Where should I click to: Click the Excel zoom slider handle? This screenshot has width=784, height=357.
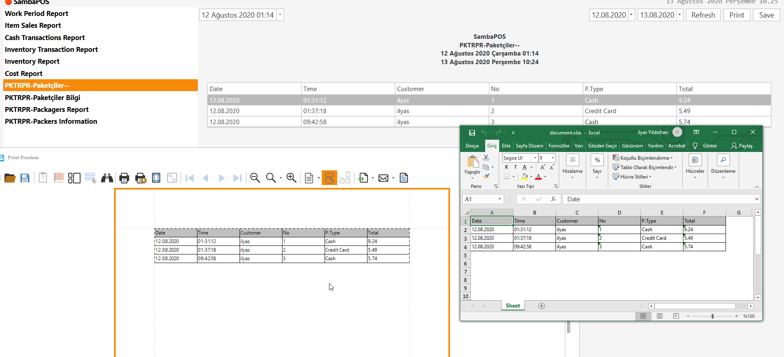click(x=712, y=316)
